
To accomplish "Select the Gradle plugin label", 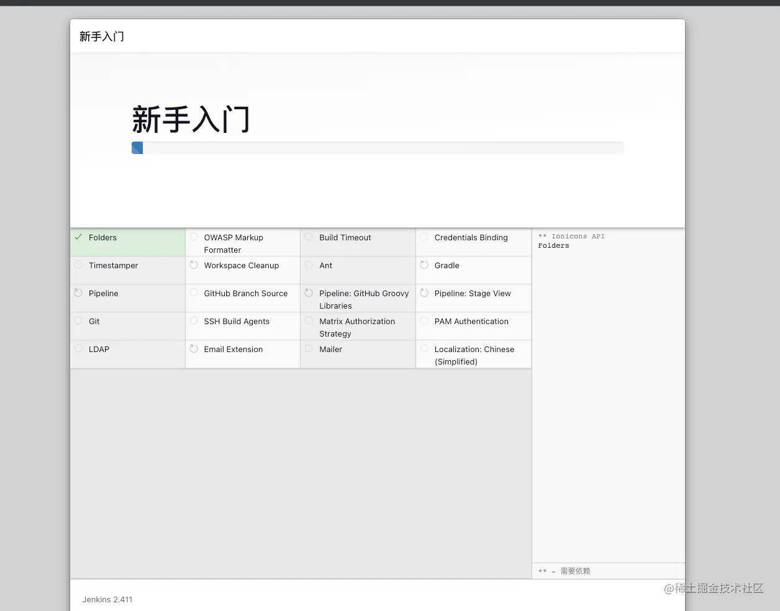I will (x=447, y=265).
